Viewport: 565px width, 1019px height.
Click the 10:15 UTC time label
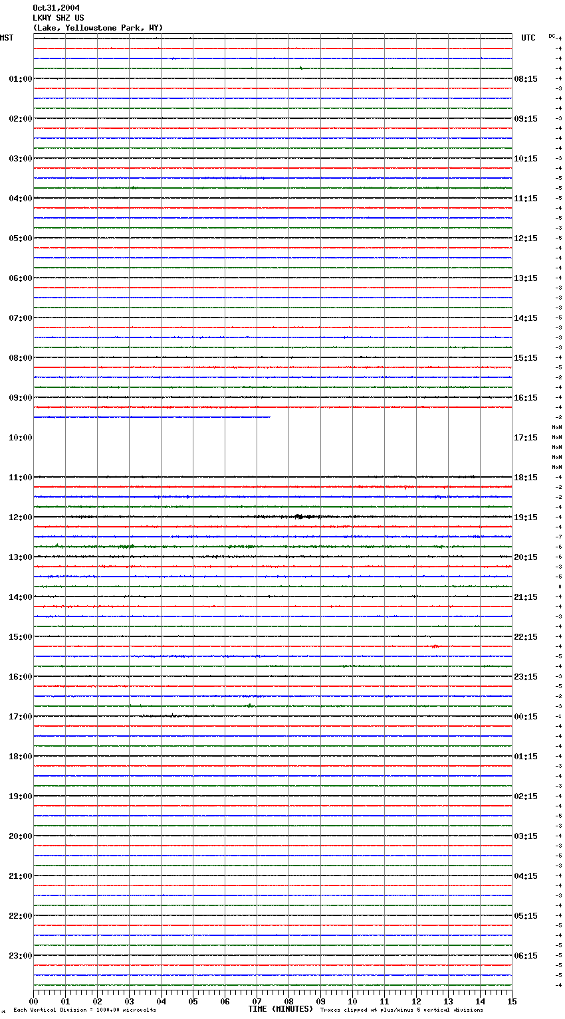[526, 159]
